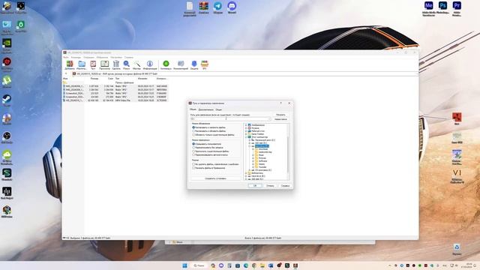Click the Новая папка (New folder) button
This screenshot has height=270, width=480.
[x=280, y=119]
